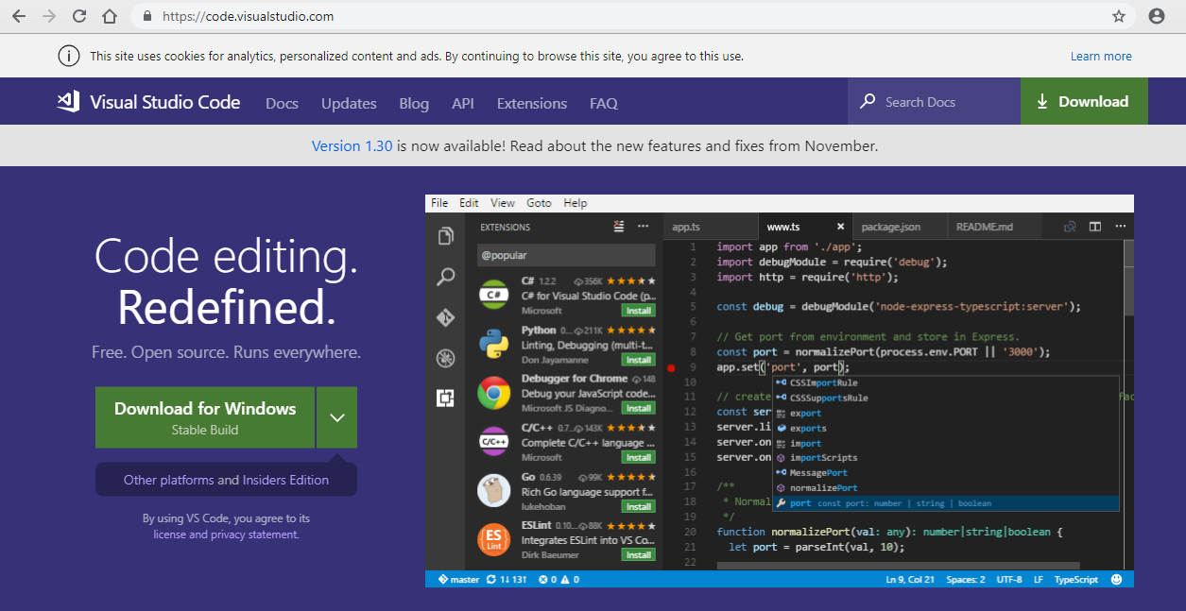Open the Source Control git icon

pos(445,318)
